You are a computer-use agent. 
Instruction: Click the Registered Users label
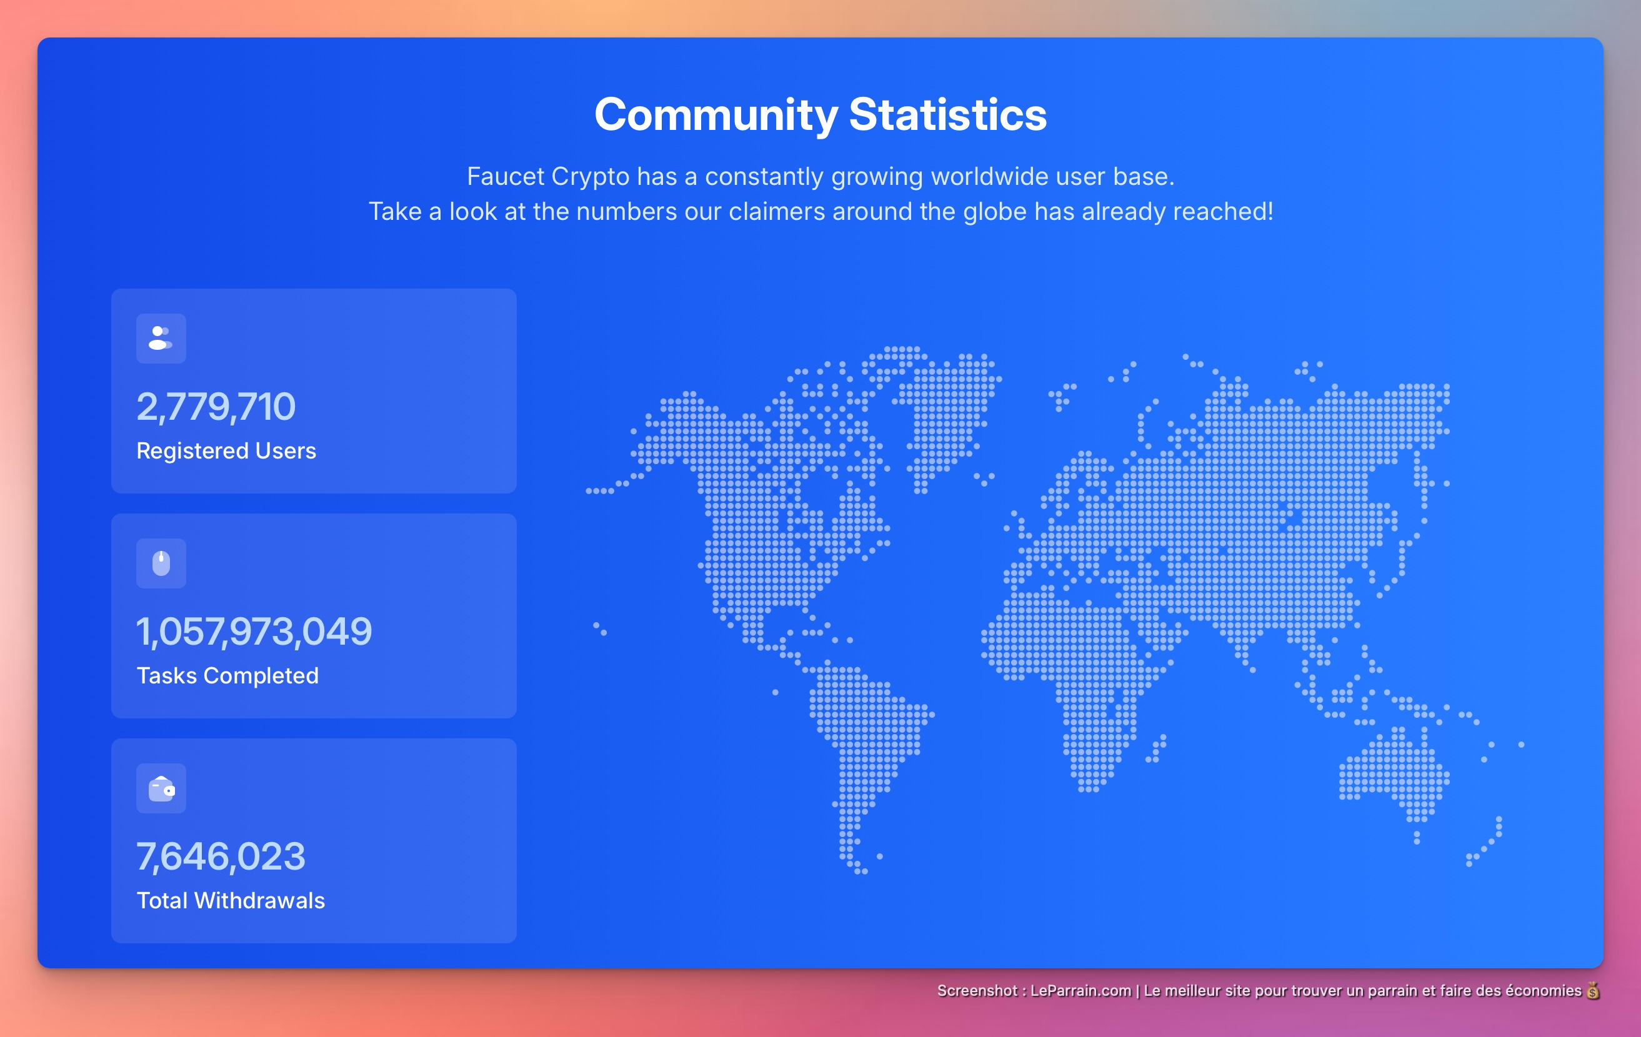pos(226,451)
